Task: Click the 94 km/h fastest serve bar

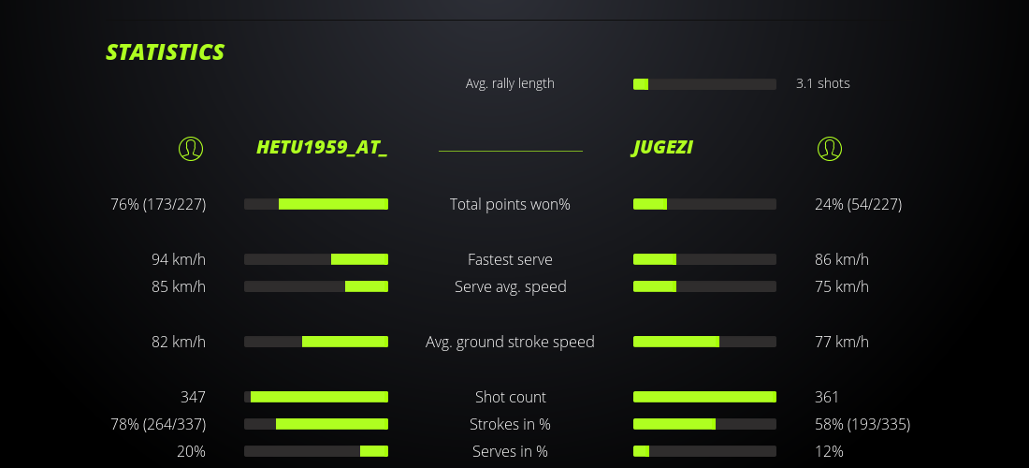Action: pos(316,259)
